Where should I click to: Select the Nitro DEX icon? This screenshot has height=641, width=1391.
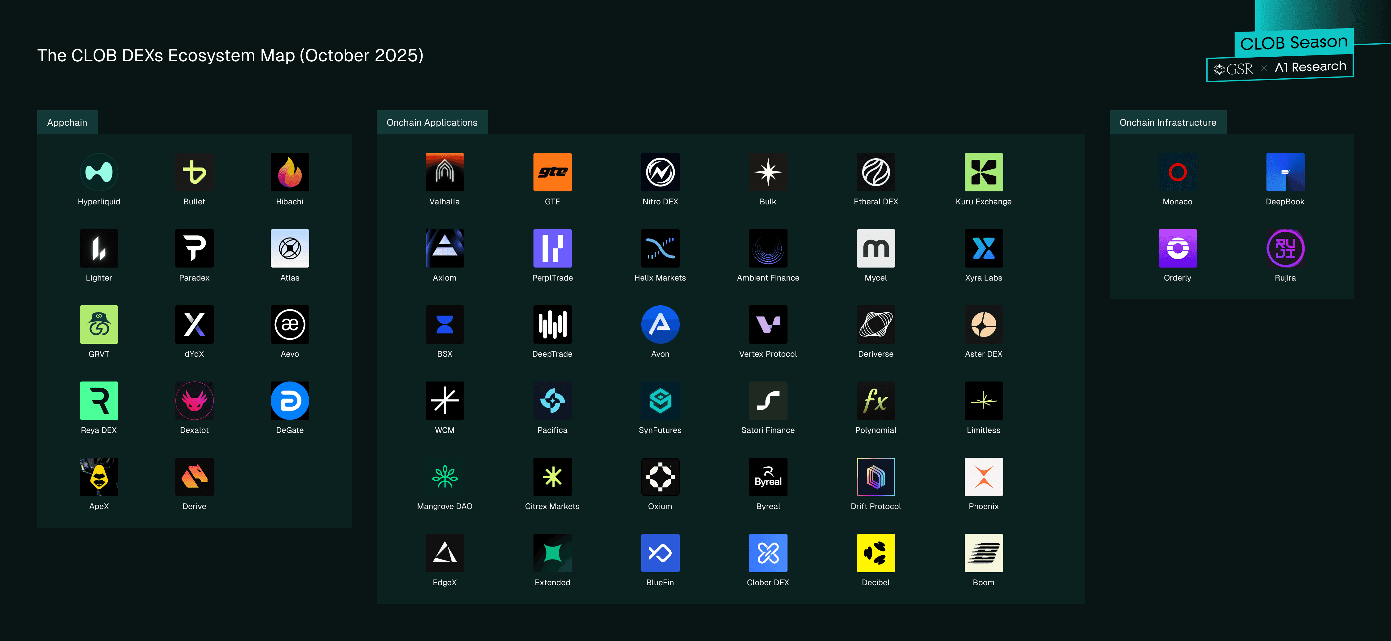(x=660, y=172)
